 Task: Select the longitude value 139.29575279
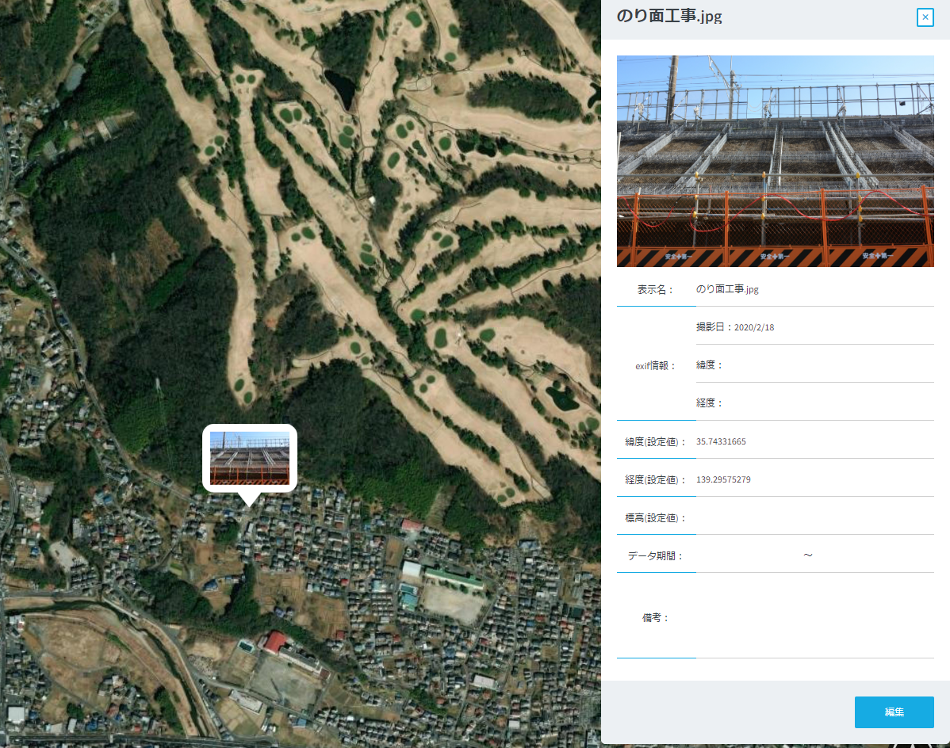(x=723, y=479)
